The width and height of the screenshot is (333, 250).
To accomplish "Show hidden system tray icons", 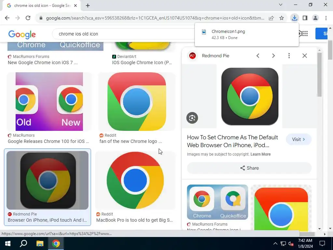I will (275, 243).
